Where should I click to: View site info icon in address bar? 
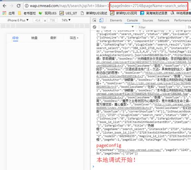(x=27, y=6)
